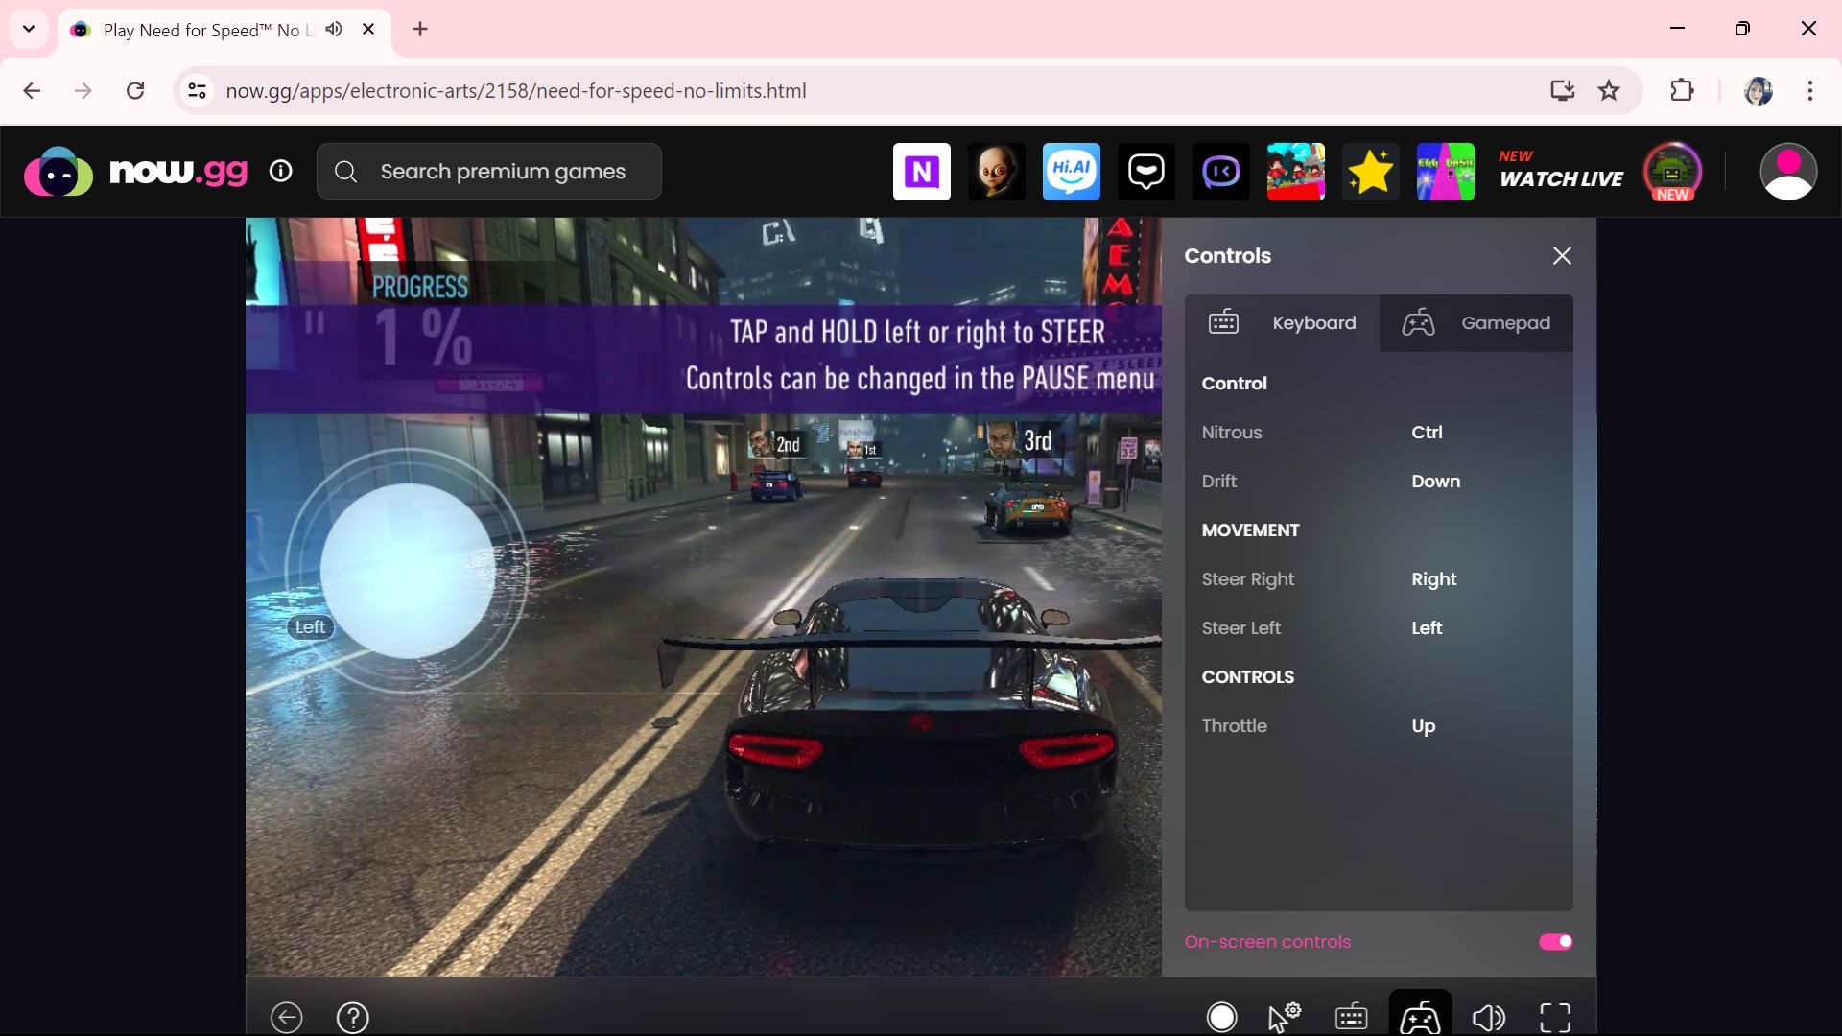Open the Chrome three-dot menu
1842x1036 pixels.
click(x=1810, y=91)
